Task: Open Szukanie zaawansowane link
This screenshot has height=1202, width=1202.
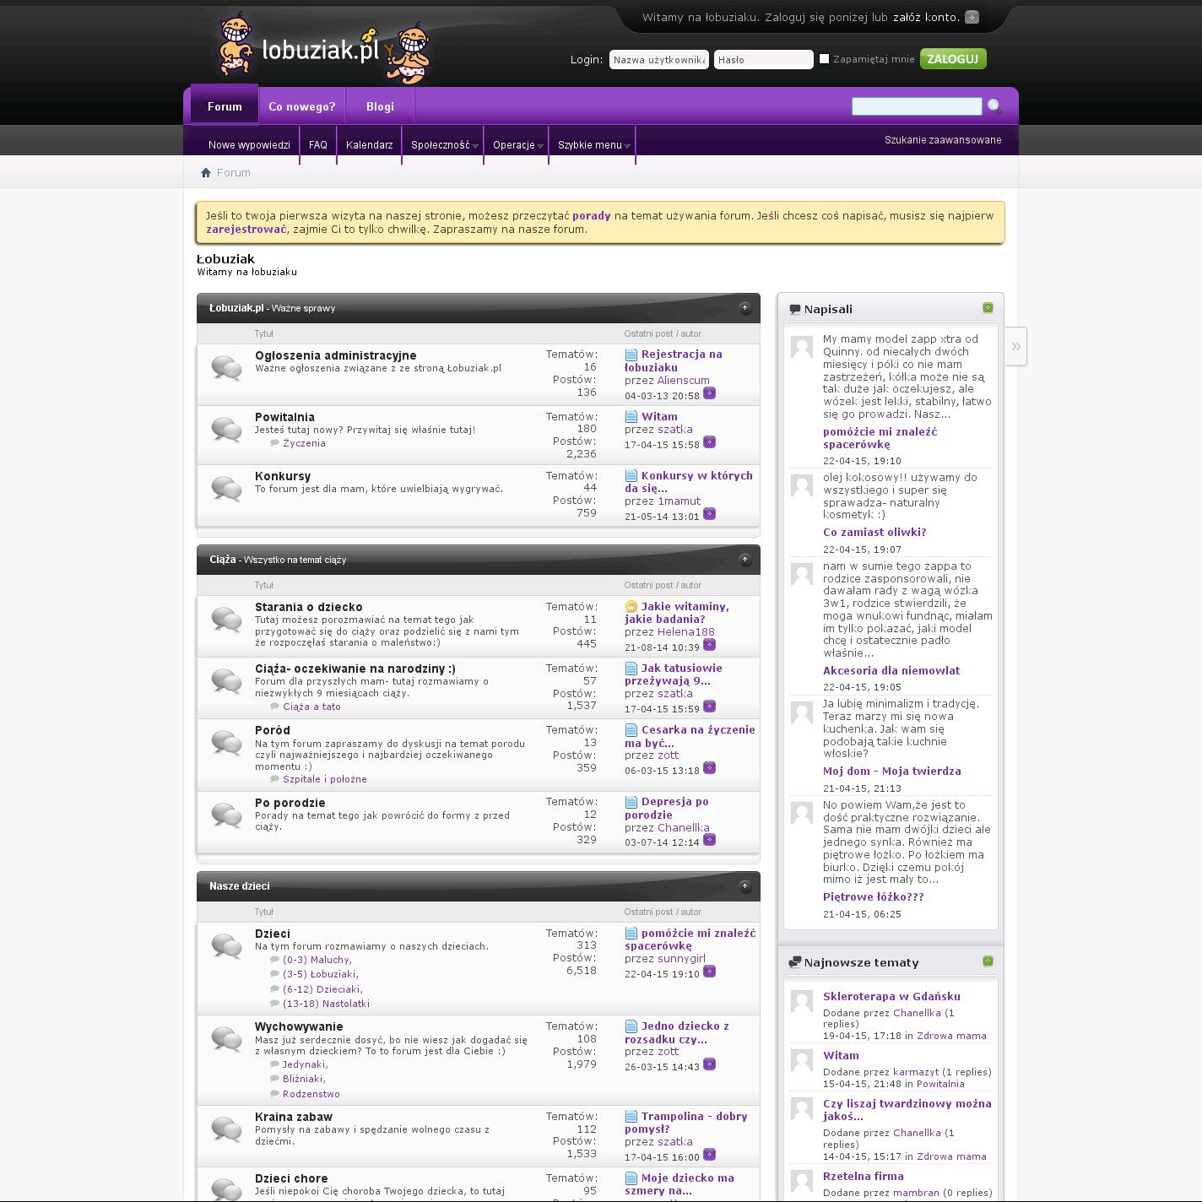Action: pyautogui.click(x=943, y=140)
